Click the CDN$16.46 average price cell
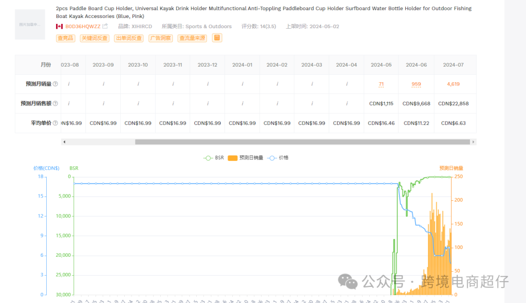 point(381,123)
